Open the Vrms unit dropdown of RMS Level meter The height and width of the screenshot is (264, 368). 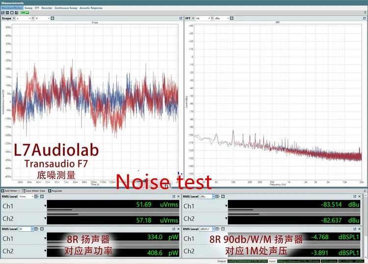pyautogui.click(x=26, y=196)
